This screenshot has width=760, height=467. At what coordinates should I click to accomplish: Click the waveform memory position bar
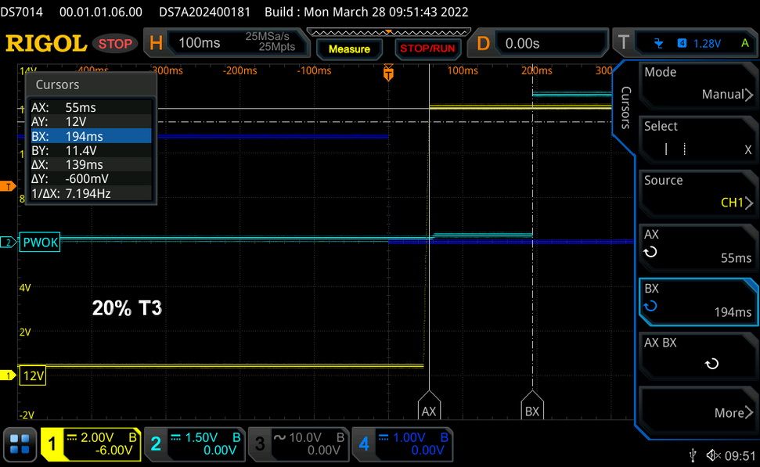388,32
